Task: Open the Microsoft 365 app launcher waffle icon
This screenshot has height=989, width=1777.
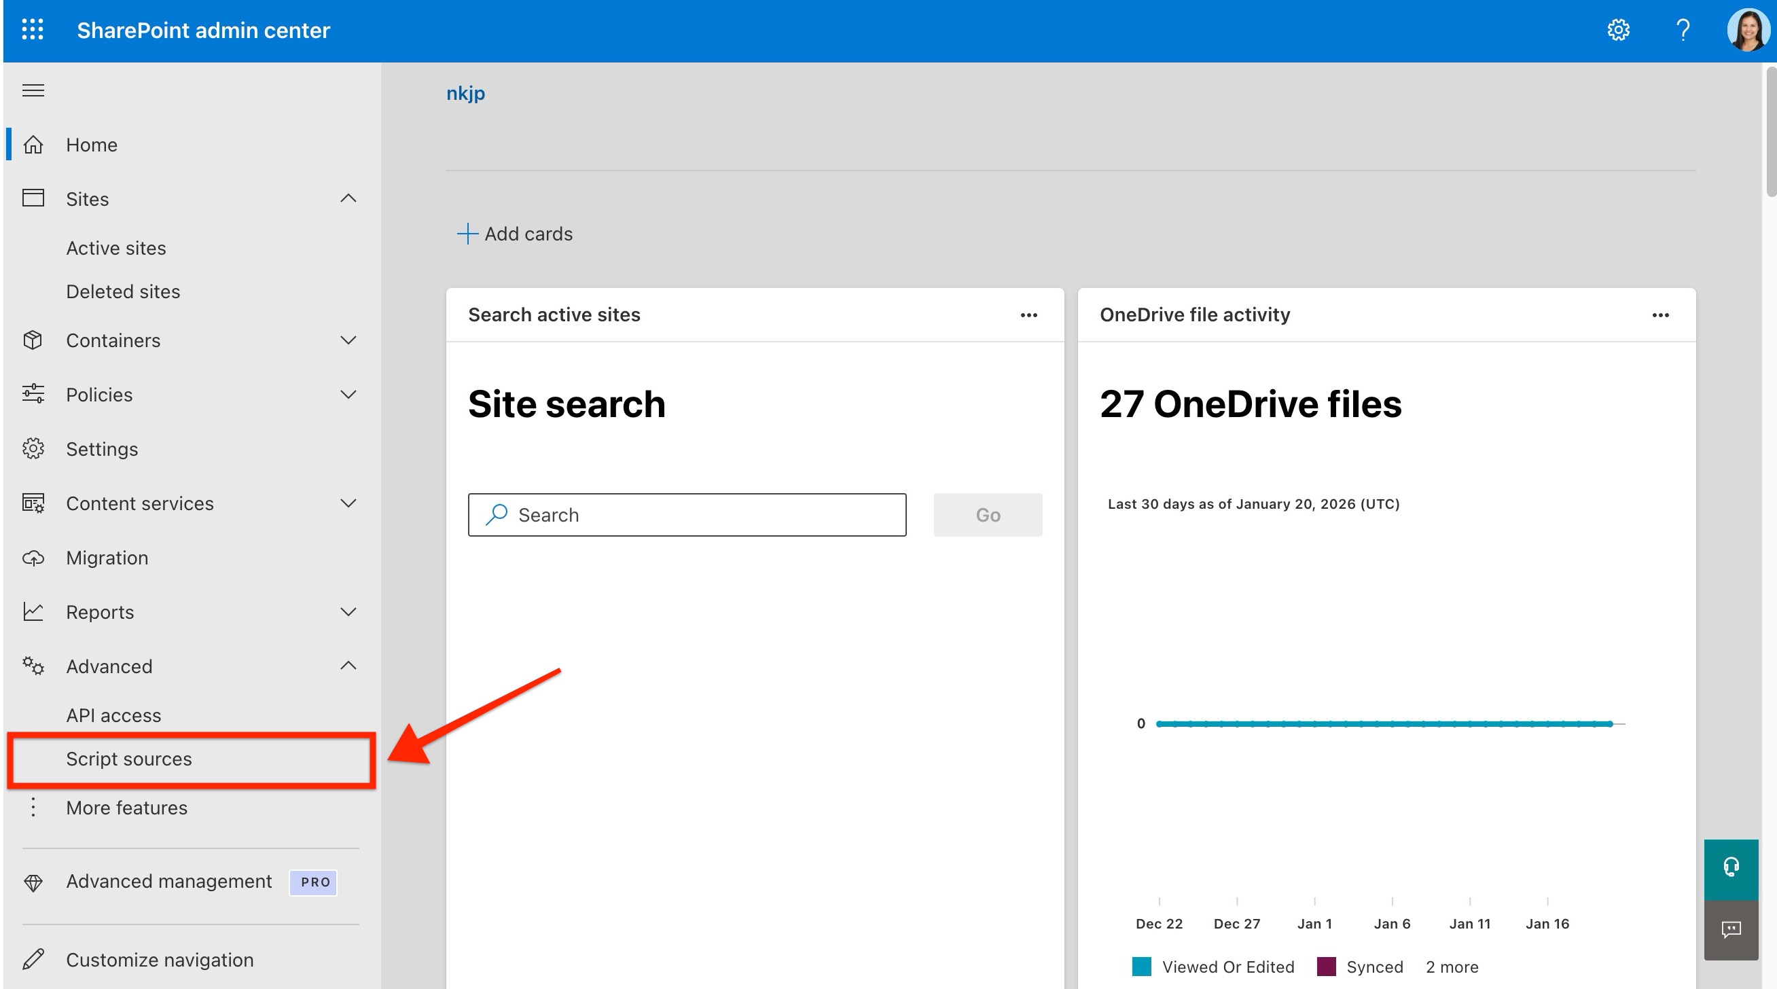Action: 33,31
